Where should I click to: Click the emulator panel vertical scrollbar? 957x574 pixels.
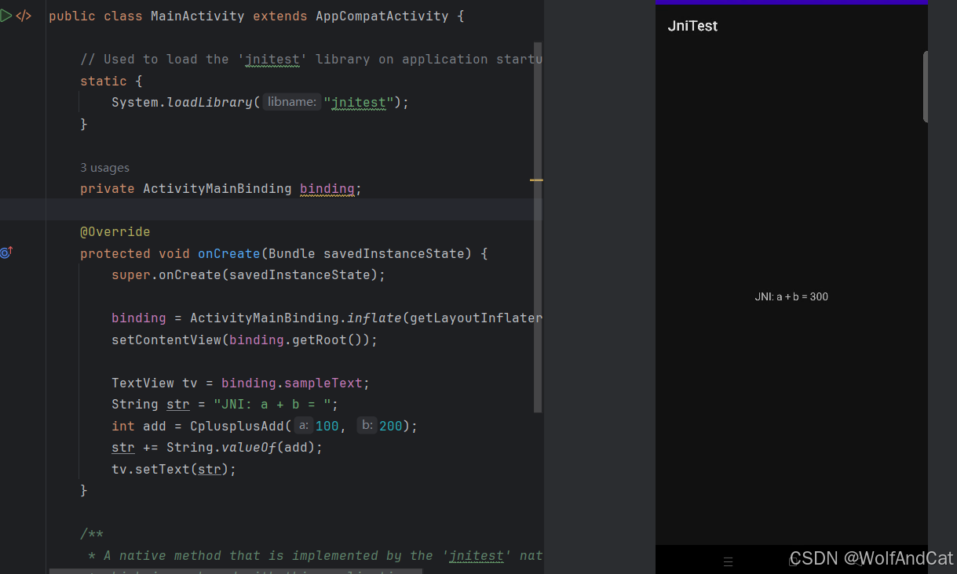[926, 86]
